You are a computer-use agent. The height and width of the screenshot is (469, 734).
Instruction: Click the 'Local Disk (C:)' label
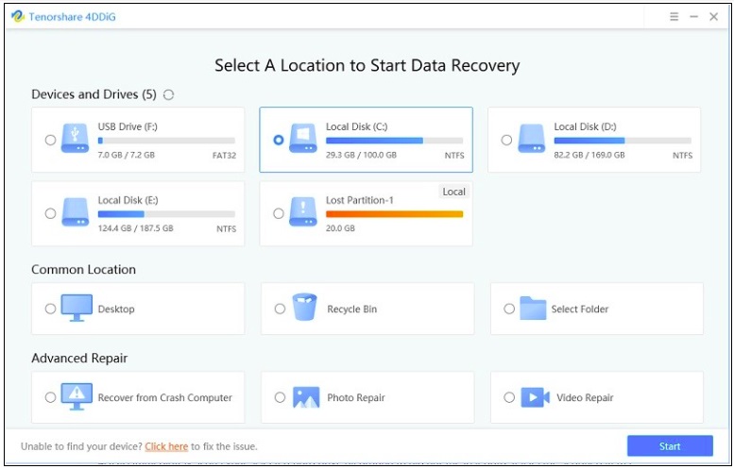356,126
